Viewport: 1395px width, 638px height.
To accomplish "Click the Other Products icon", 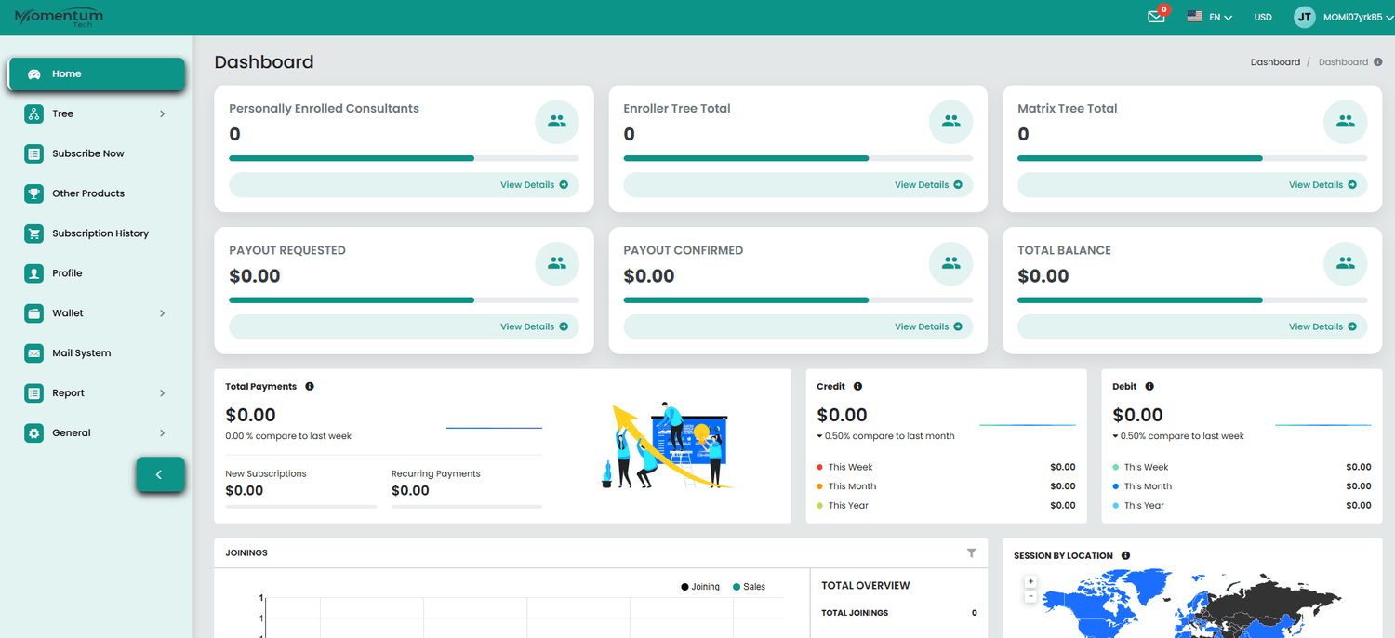I will click(x=33, y=193).
